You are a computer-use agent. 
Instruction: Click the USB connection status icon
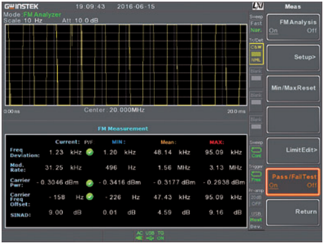pos(150,238)
